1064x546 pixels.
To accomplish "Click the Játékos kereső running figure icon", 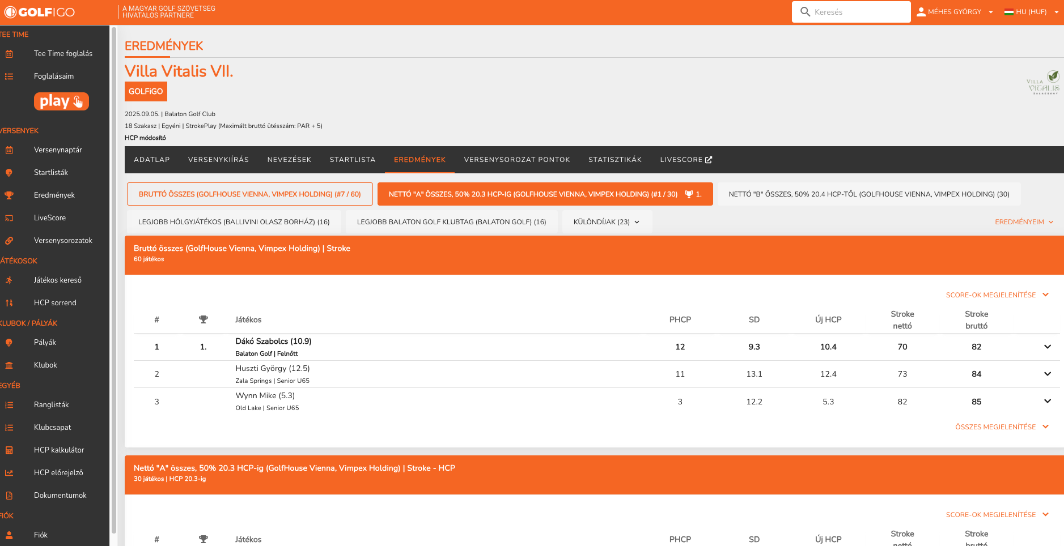I will (x=9, y=280).
